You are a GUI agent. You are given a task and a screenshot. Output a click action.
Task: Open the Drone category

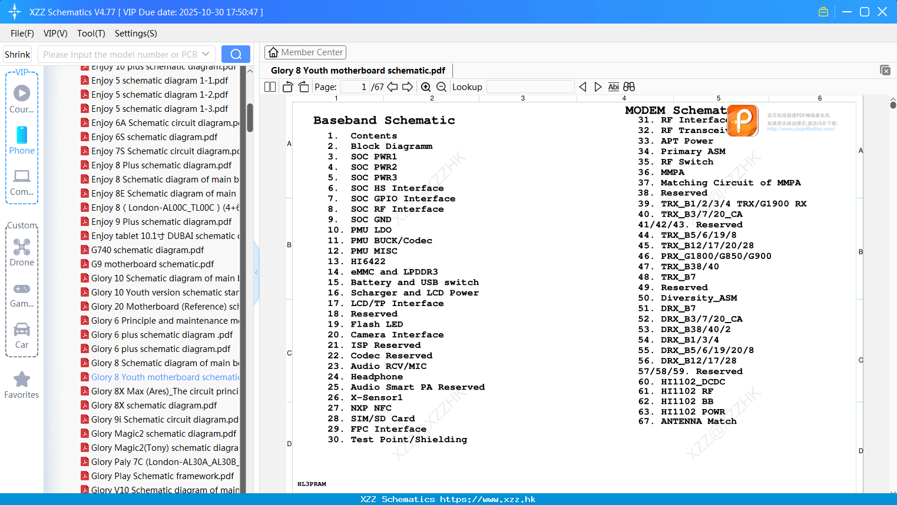pyautogui.click(x=22, y=252)
